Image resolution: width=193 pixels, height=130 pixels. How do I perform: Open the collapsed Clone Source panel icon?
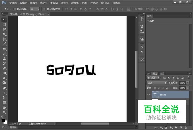coord(142,39)
